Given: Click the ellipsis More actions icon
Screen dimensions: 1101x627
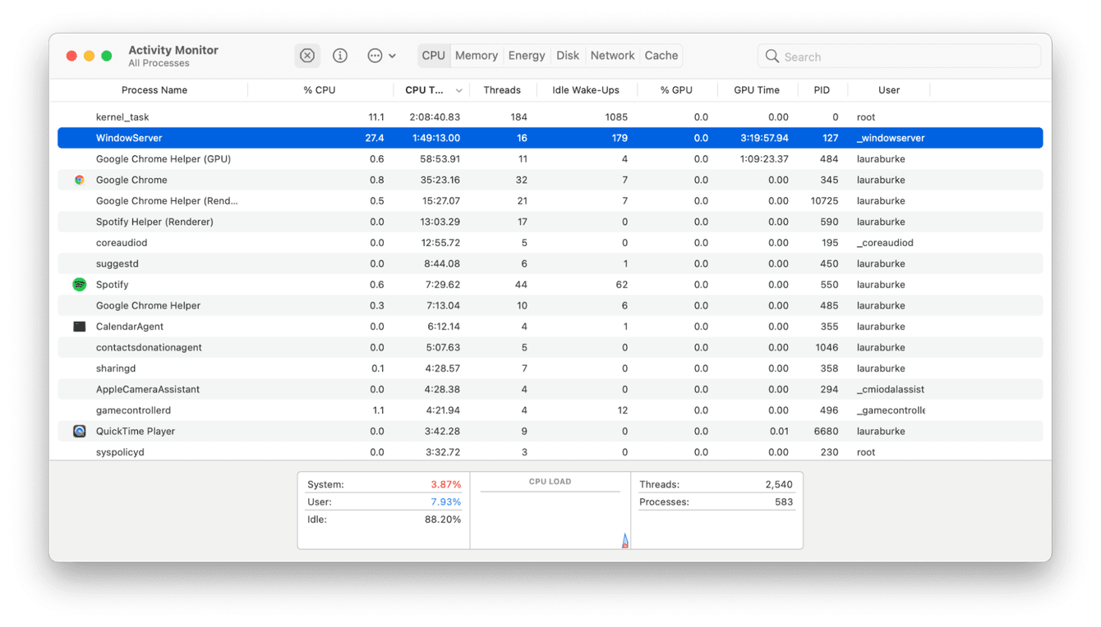Looking at the screenshot, I should 375,56.
